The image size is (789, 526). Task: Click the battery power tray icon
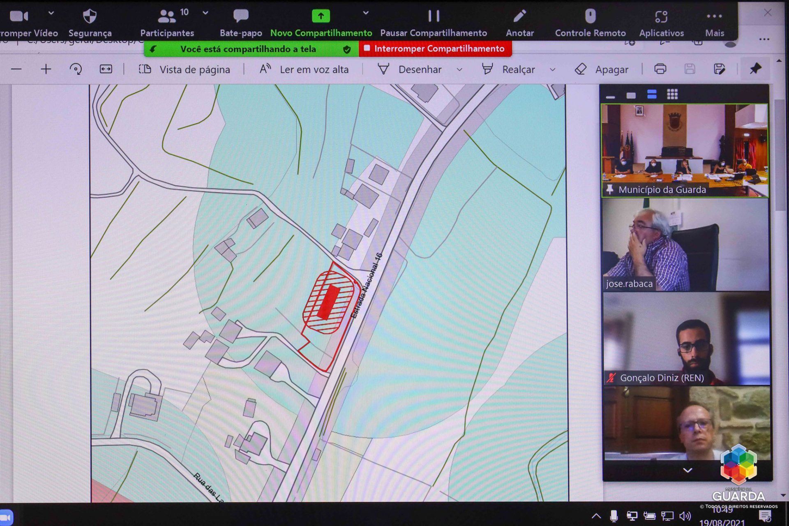649,516
